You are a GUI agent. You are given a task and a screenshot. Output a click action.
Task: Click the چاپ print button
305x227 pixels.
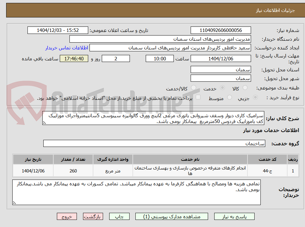point(119,216)
